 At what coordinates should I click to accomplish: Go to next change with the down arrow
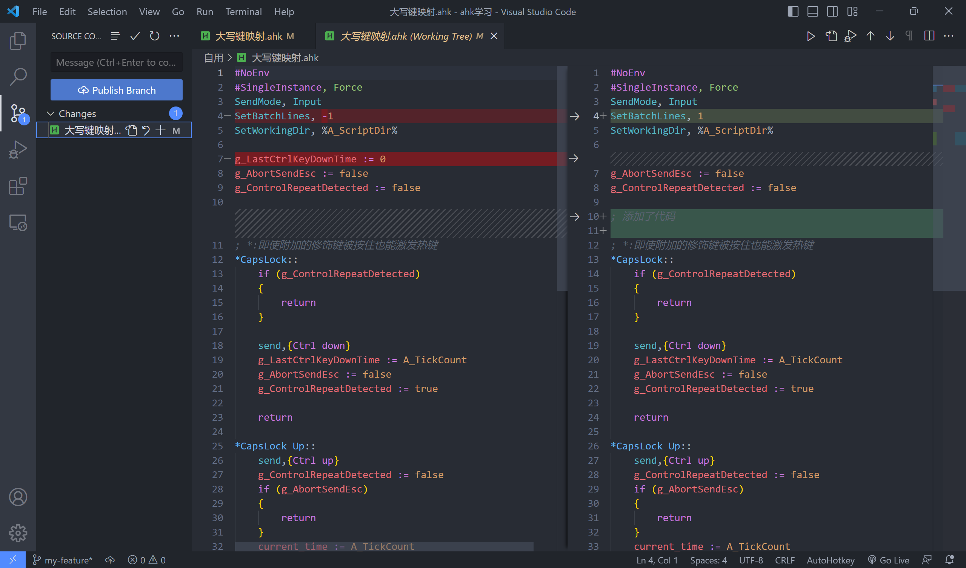point(890,36)
